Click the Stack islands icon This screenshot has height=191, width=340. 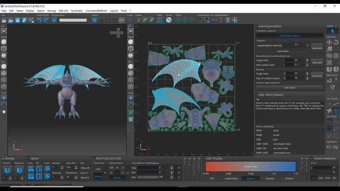tap(159, 20)
